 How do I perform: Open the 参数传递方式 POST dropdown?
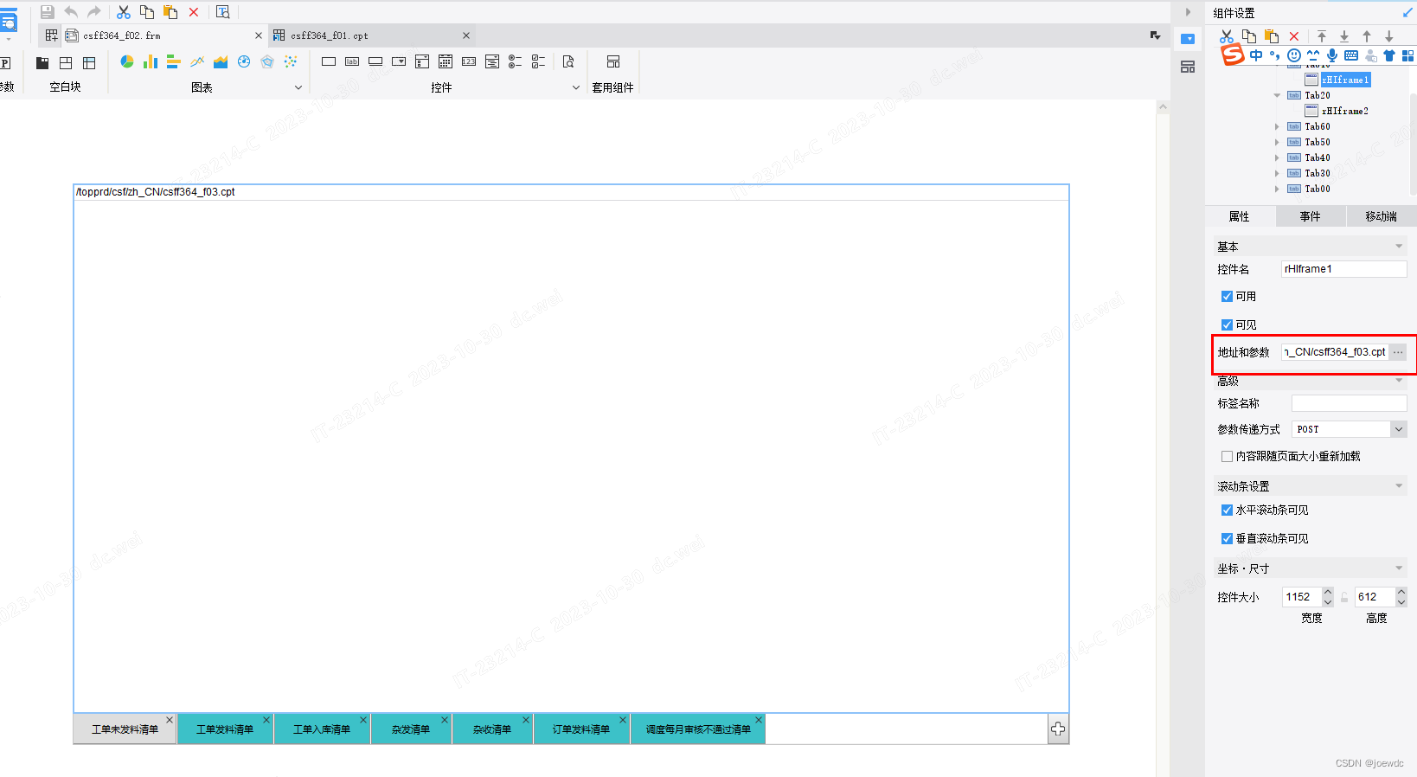[1399, 429]
